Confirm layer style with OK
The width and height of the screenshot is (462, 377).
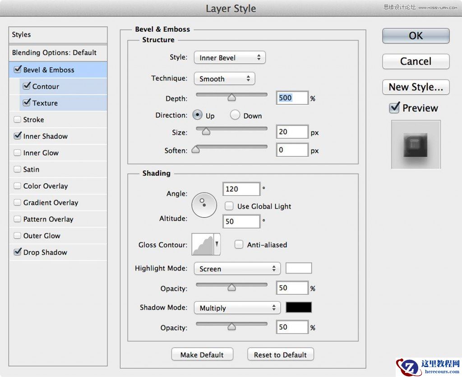click(415, 36)
